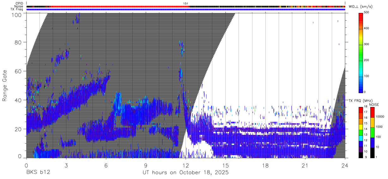Select the blue TX Freq strip above the plot
Viewport: 388px width, 179px height.
pos(186,9)
